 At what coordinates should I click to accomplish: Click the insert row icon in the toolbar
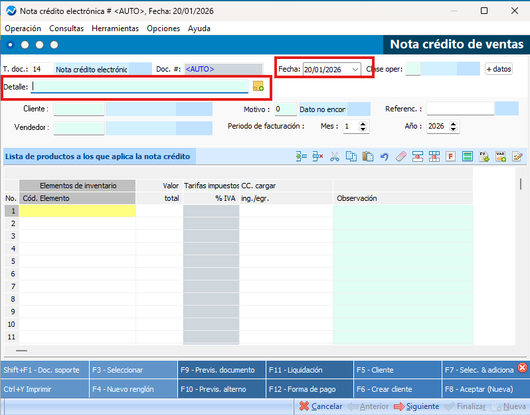[x=301, y=156]
